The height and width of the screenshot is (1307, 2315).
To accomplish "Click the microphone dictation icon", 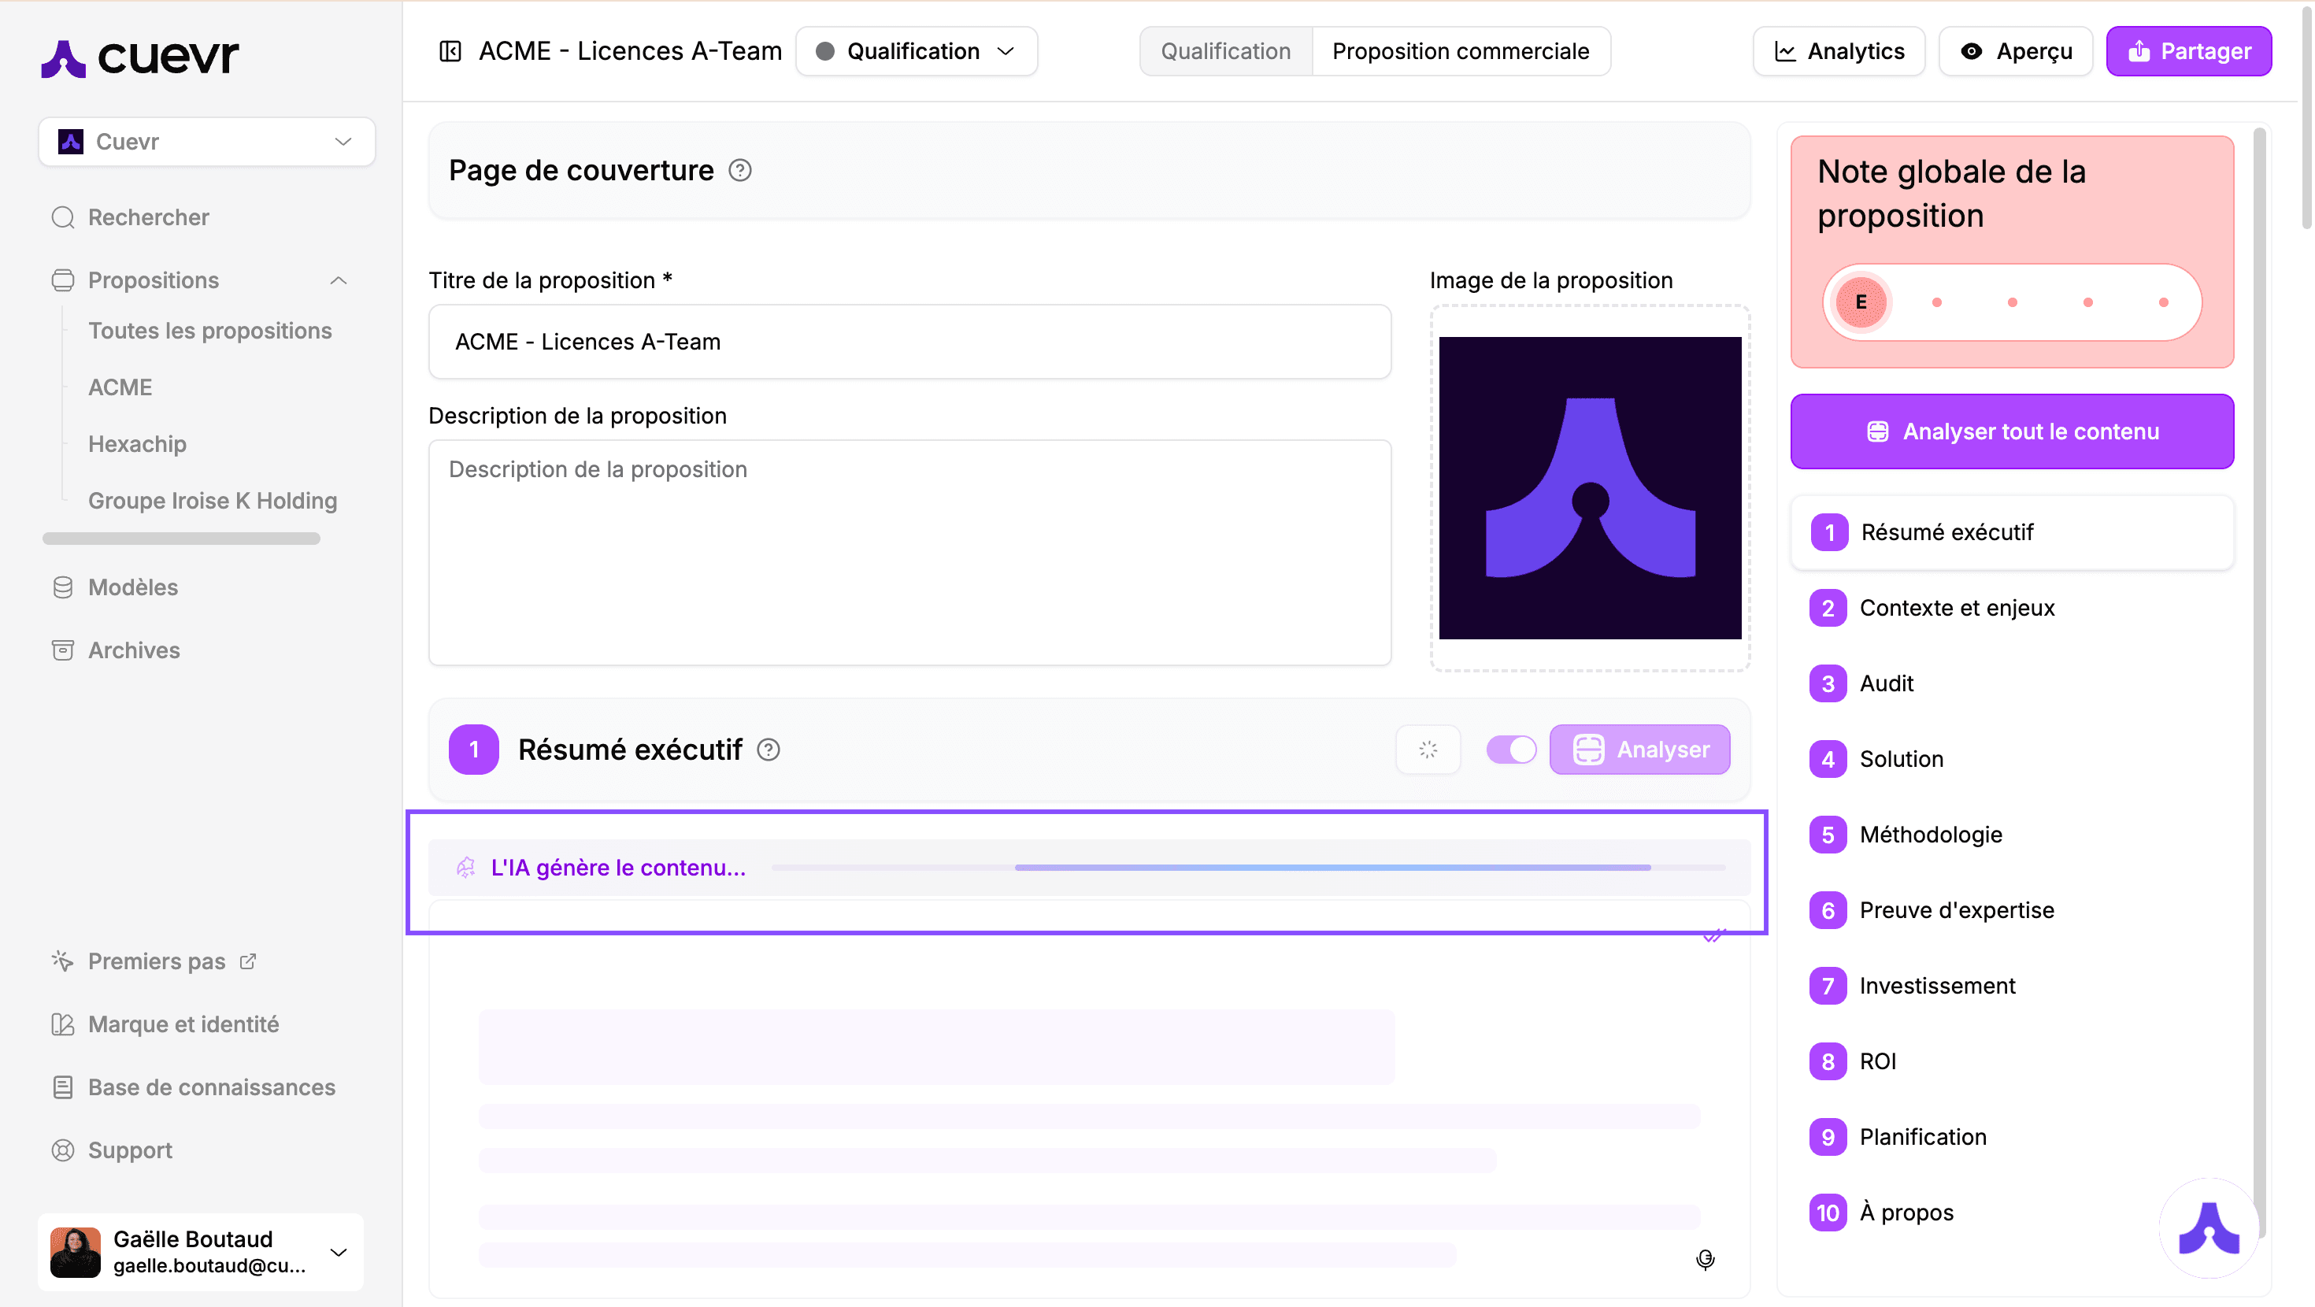I will [x=1705, y=1259].
